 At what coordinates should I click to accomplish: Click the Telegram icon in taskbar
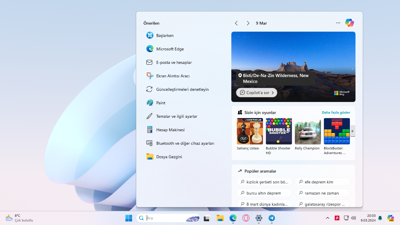[272, 218]
